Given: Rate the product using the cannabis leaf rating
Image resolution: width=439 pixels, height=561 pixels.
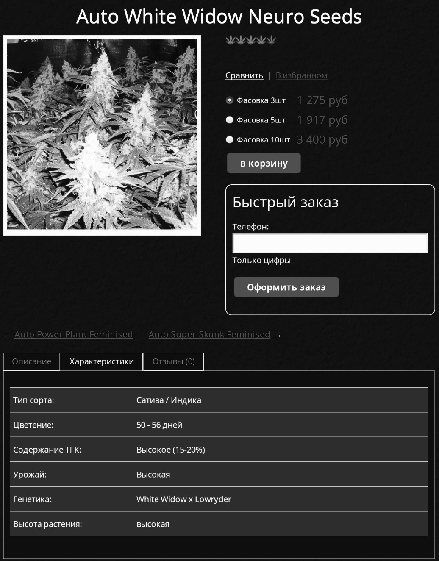Looking at the screenshot, I should pyautogui.click(x=251, y=40).
